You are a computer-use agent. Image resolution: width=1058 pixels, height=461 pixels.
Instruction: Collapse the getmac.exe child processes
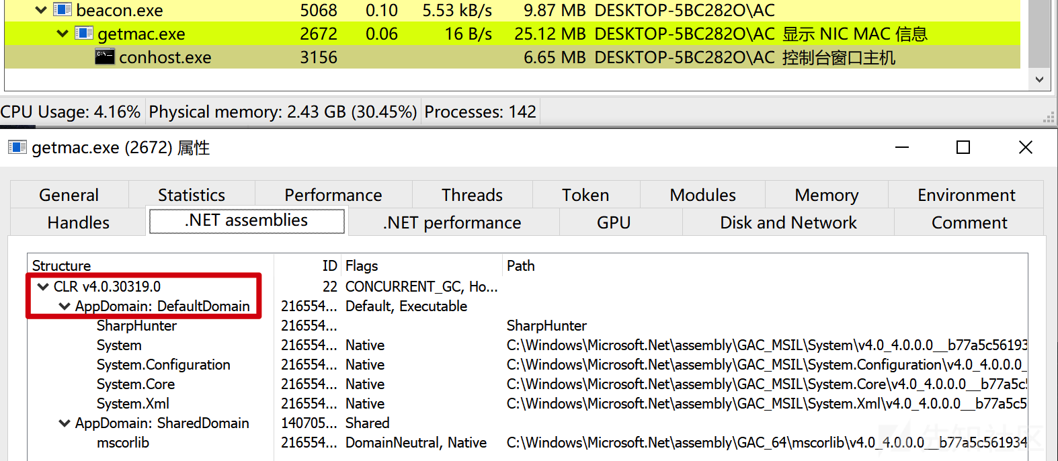tap(63, 34)
